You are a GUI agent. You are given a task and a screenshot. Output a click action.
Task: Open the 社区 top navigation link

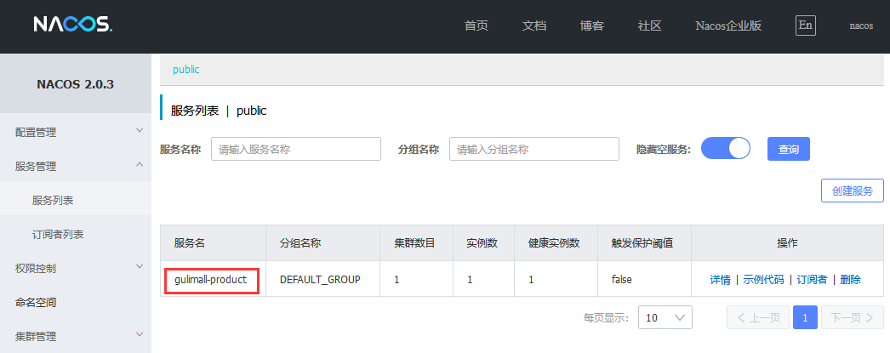[650, 26]
